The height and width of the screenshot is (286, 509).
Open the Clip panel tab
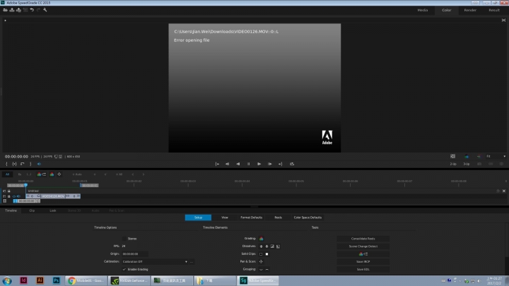32,210
